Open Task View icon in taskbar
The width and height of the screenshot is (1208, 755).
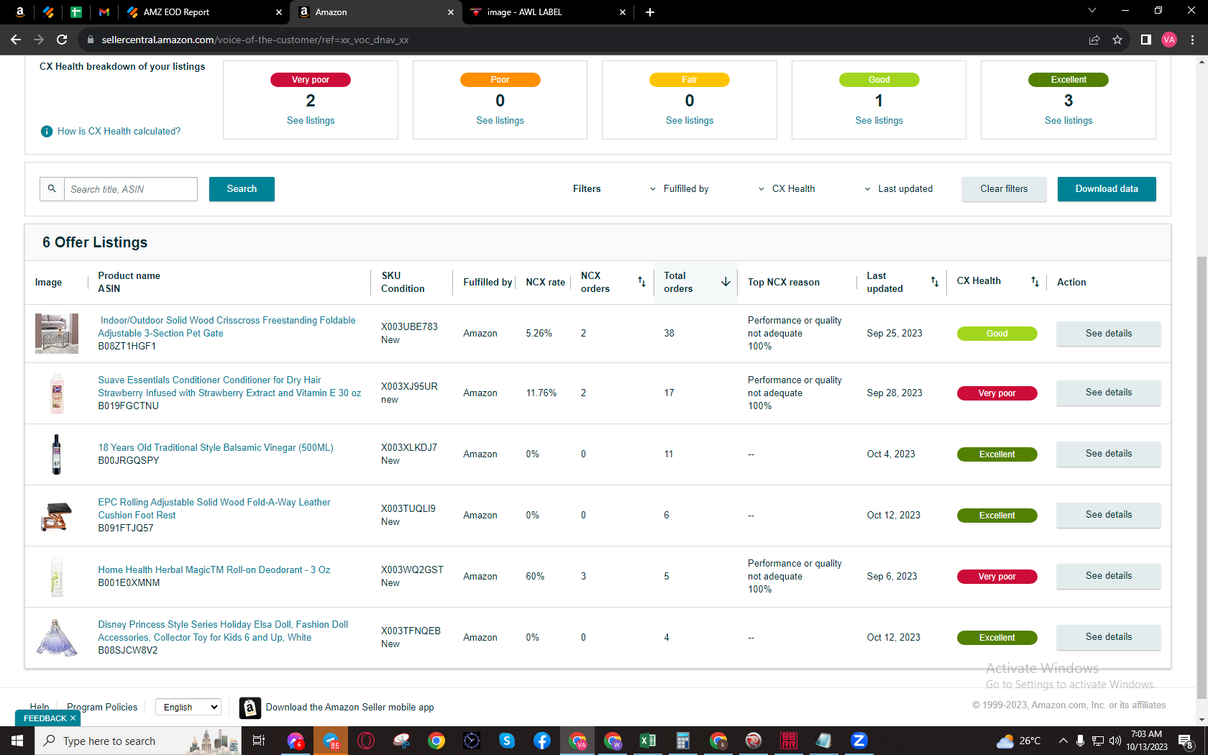[x=259, y=741]
